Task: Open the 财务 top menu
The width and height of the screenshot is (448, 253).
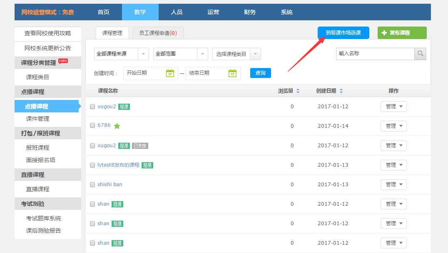Action: tap(250, 12)
